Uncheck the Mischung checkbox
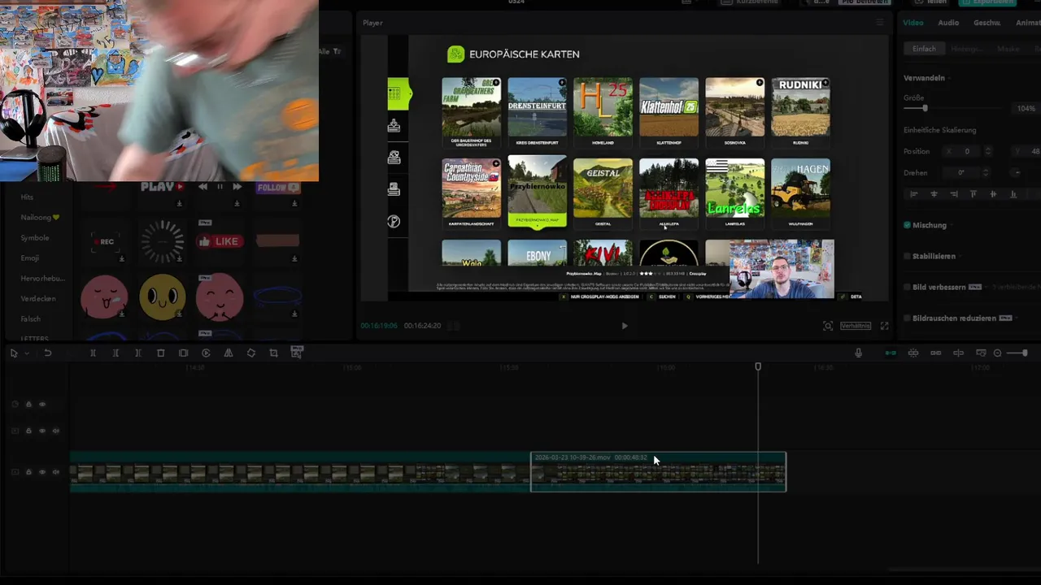Image resolution: width=1041 pixels, height=585 pixels. [x=907, y=225]
